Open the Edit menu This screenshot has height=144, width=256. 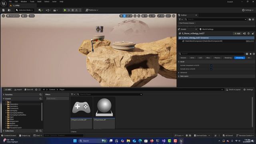pos(16,2)
